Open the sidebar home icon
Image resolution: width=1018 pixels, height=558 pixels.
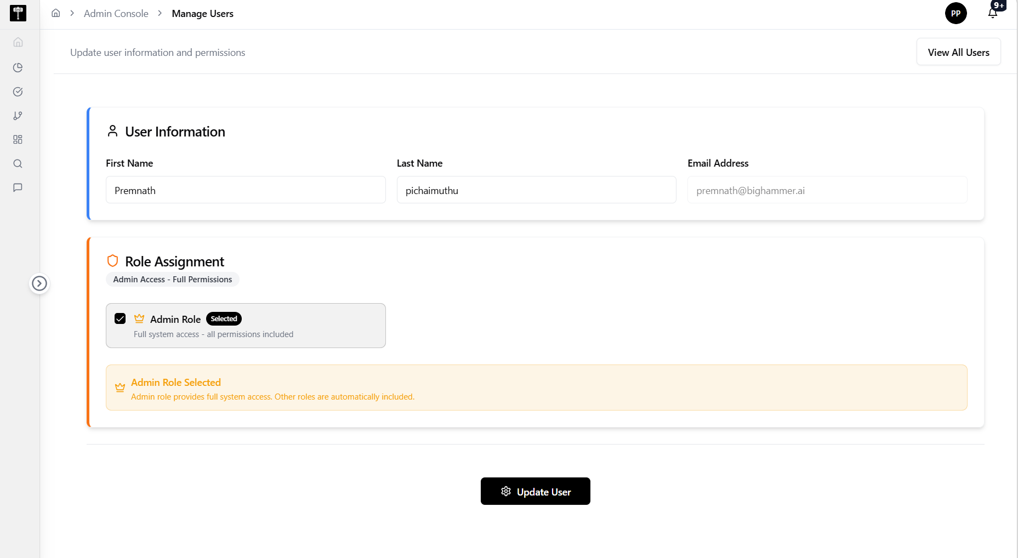pos(18,42)
